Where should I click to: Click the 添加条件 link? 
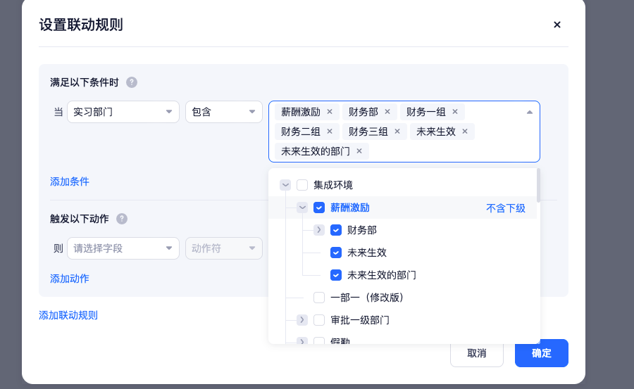[x=70, y=181]
